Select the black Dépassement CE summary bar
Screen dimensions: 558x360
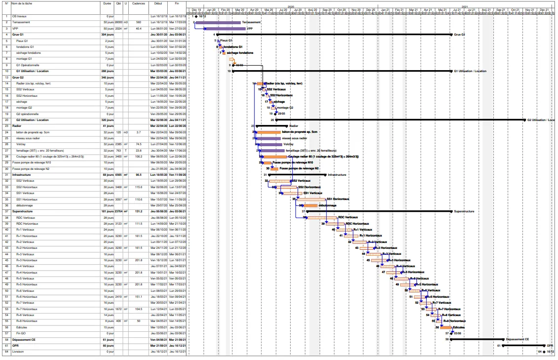pos(477,339)
